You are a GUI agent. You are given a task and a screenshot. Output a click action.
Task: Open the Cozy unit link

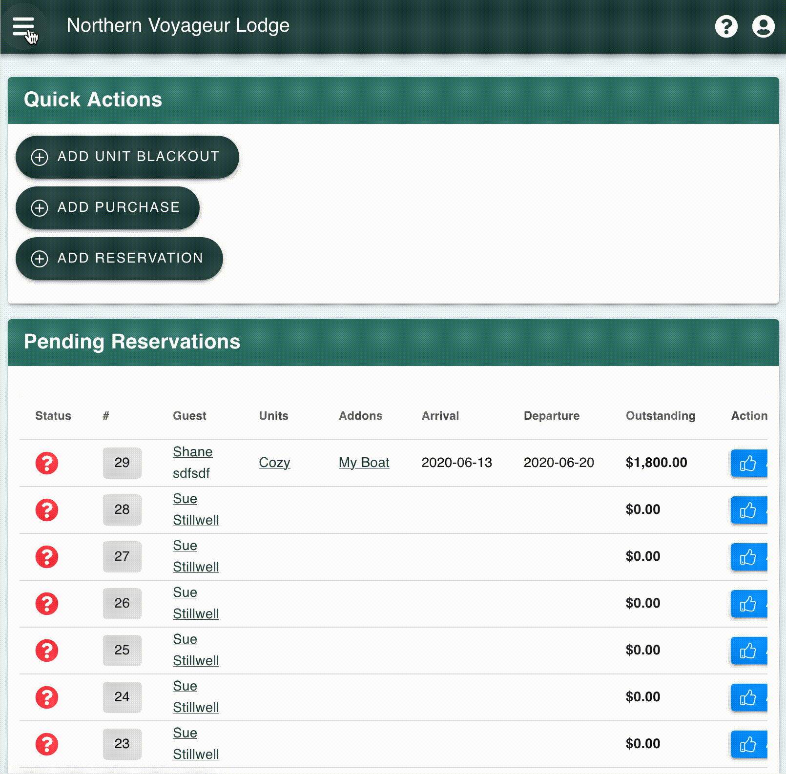click(x=274, y=463)
